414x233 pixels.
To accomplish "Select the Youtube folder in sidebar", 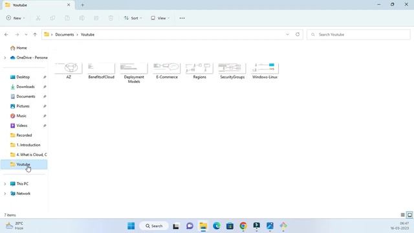I will [24, 164].
